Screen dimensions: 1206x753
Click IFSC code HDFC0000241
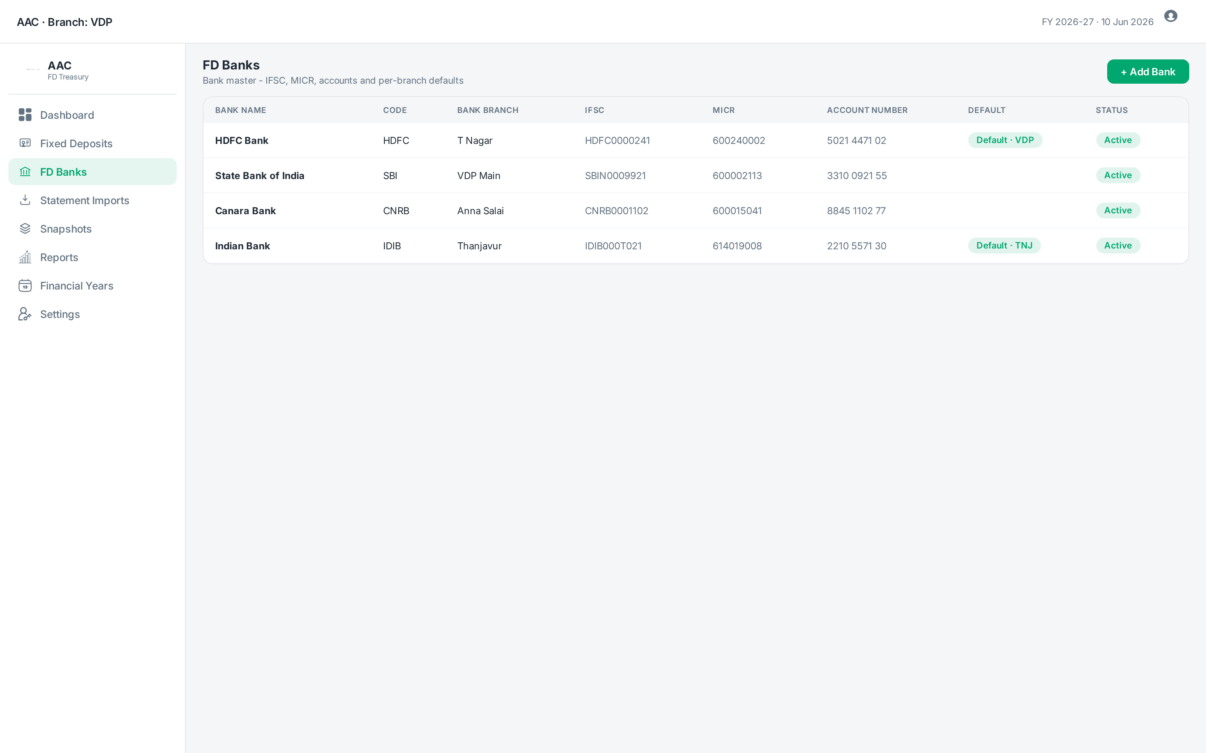[618, 141]
